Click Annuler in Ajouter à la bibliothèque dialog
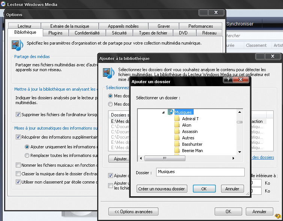This screenshot has height=221, width=283. tap(259, 212)
